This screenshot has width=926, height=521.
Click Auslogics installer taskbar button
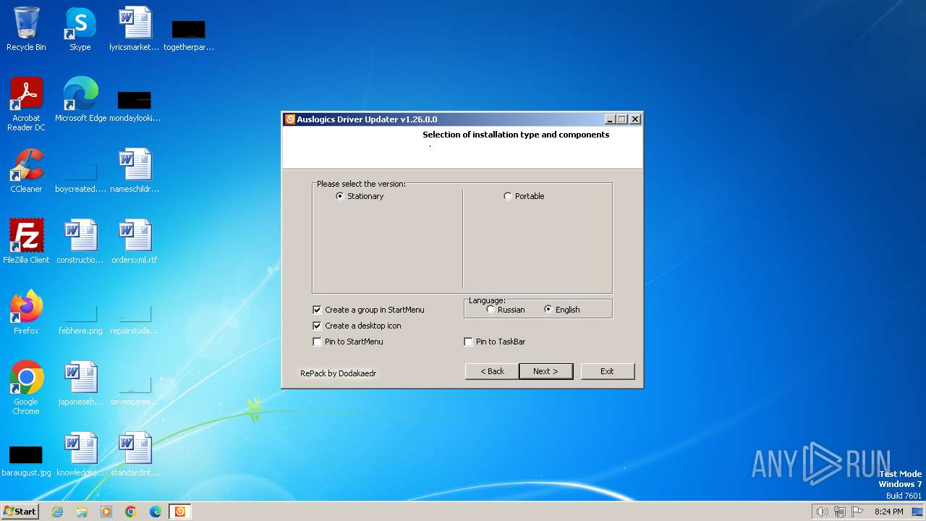point(180,512)
